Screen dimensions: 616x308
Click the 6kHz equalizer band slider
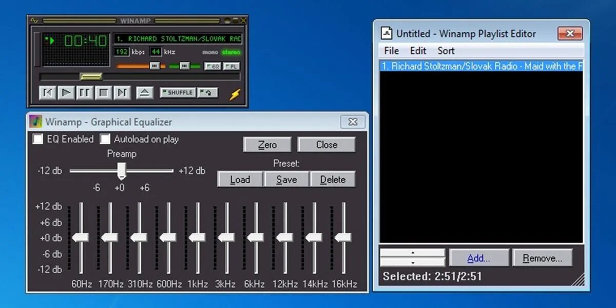(256, 238)
